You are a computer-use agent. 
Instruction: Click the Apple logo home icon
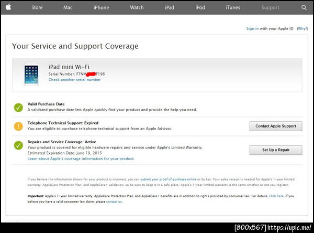(x=8, y=7)
